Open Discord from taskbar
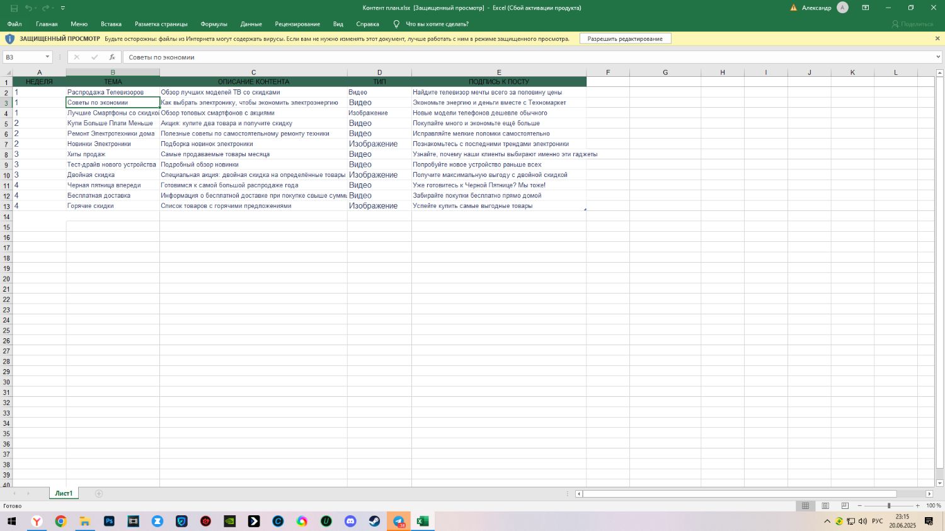The height and width of the screenshot is (531, 945). pyautogui.click(x=350, y=521)
